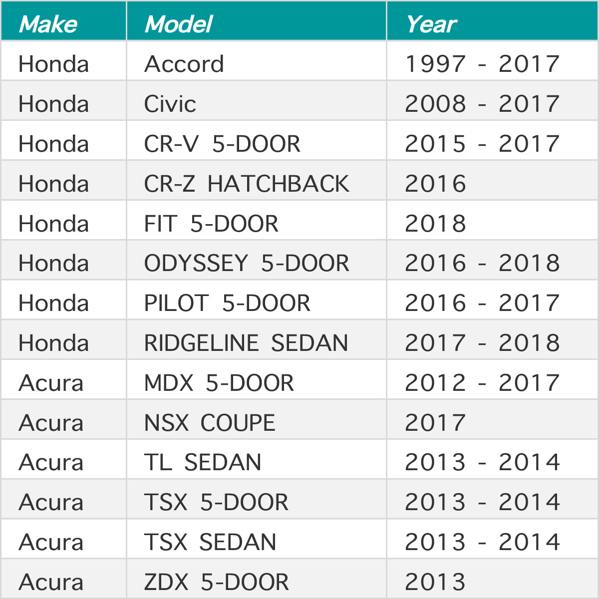Click the Make column header
Viewport: 599px width, 599px height.
(x=63, y=20)
